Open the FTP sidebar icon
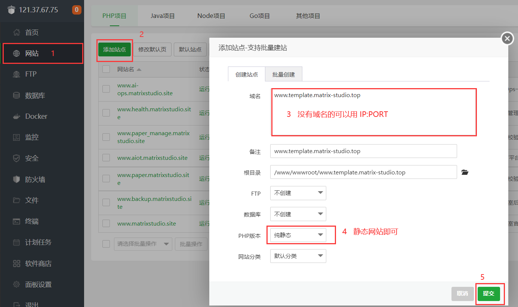Screen dimensions: 518x307 point(16,74)
